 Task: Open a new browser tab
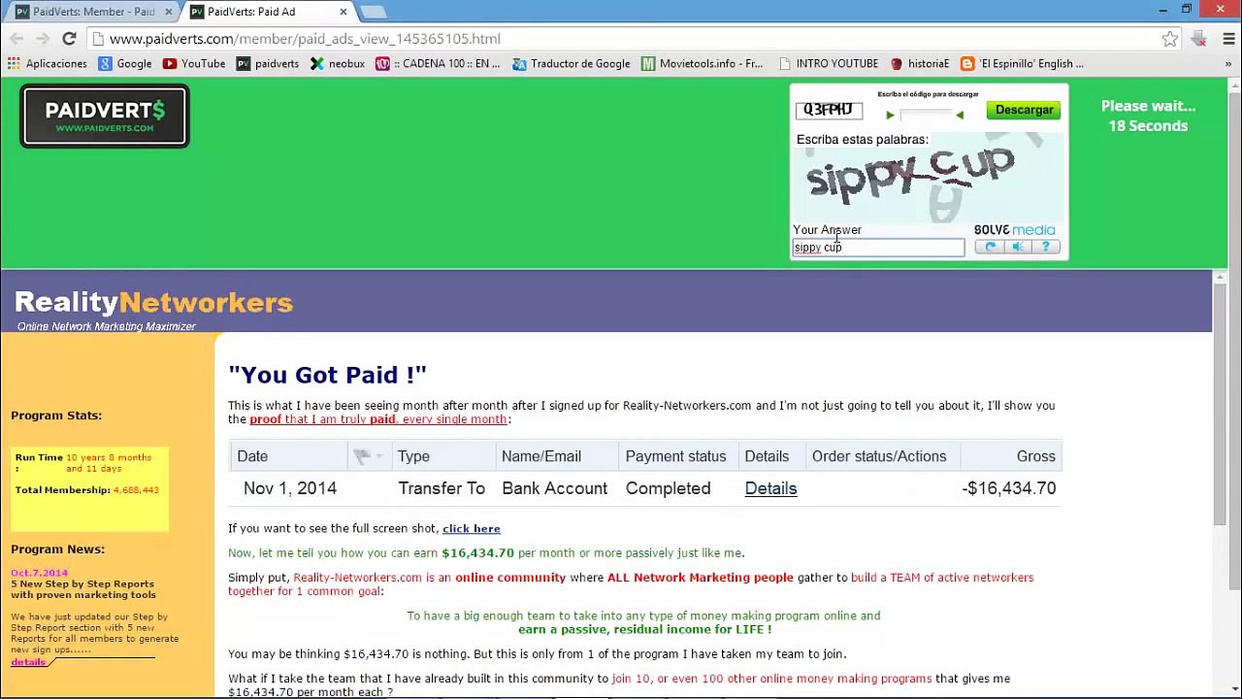tap(374, 12)
